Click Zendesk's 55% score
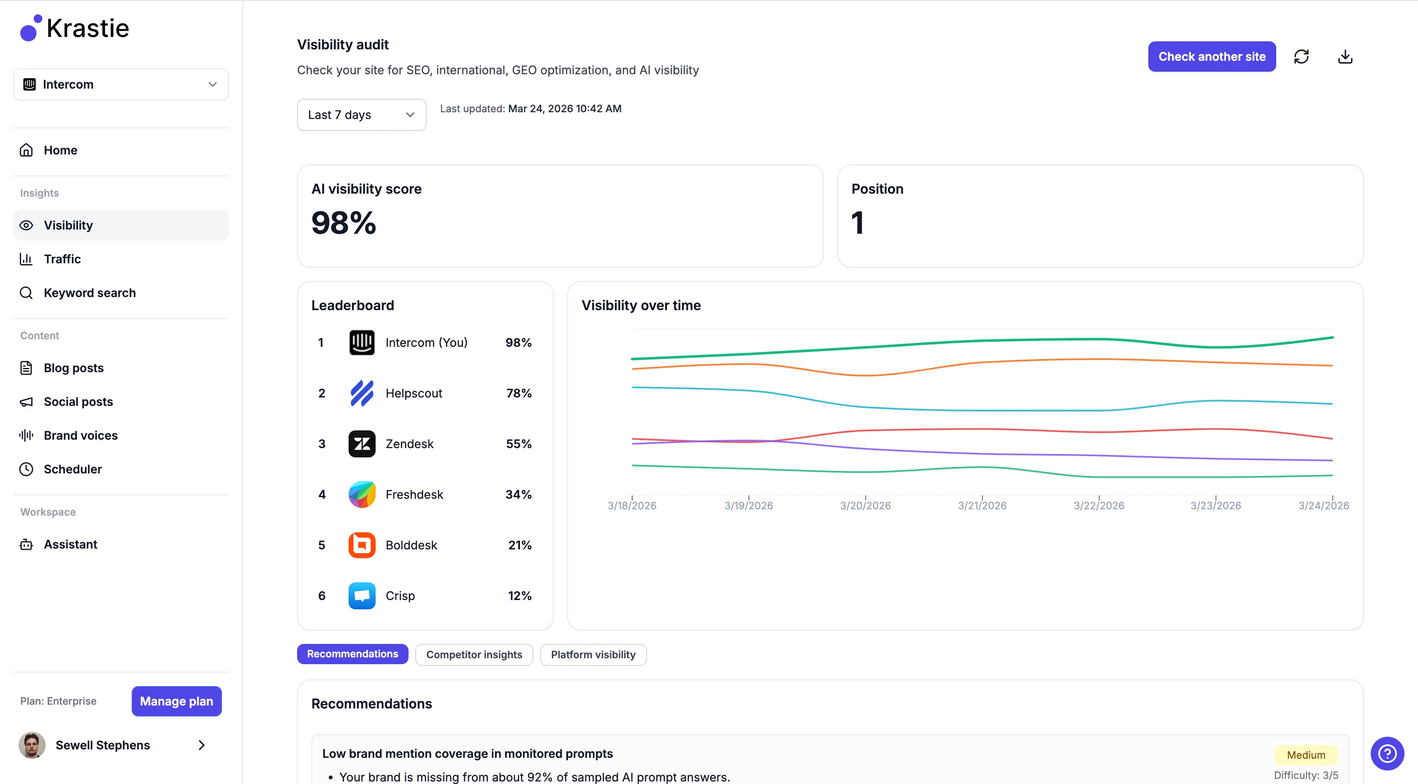 [x=519, y=444]
